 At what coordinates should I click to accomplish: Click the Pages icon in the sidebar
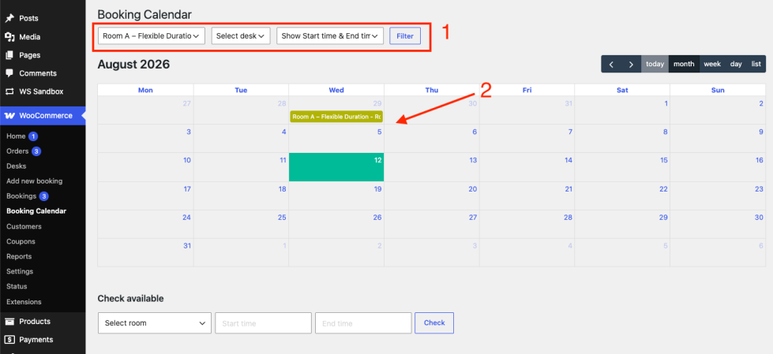click(9, 55)
